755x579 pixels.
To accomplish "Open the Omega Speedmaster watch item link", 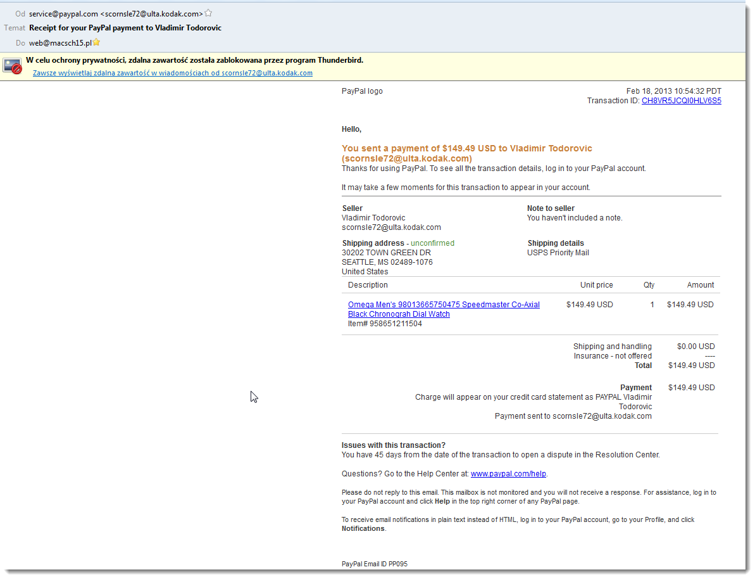I will pos(443,305).
